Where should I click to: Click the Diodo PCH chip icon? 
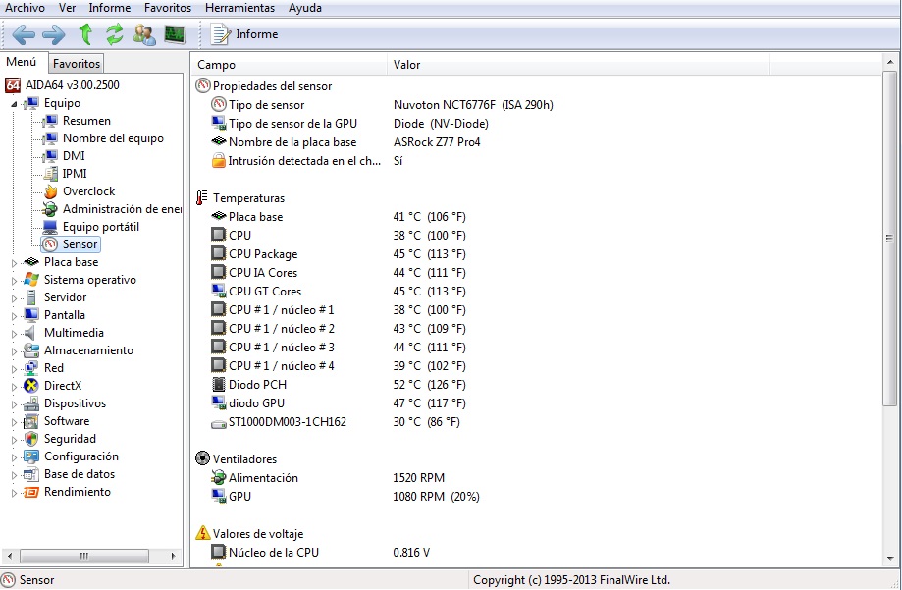pos(219,385)
